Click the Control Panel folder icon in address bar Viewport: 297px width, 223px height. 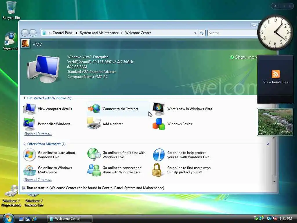[x=44, y=33]
